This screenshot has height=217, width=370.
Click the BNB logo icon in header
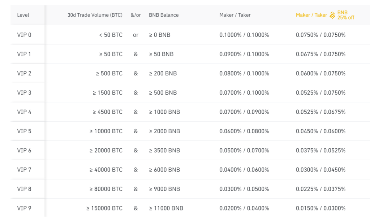click(332, 15)
